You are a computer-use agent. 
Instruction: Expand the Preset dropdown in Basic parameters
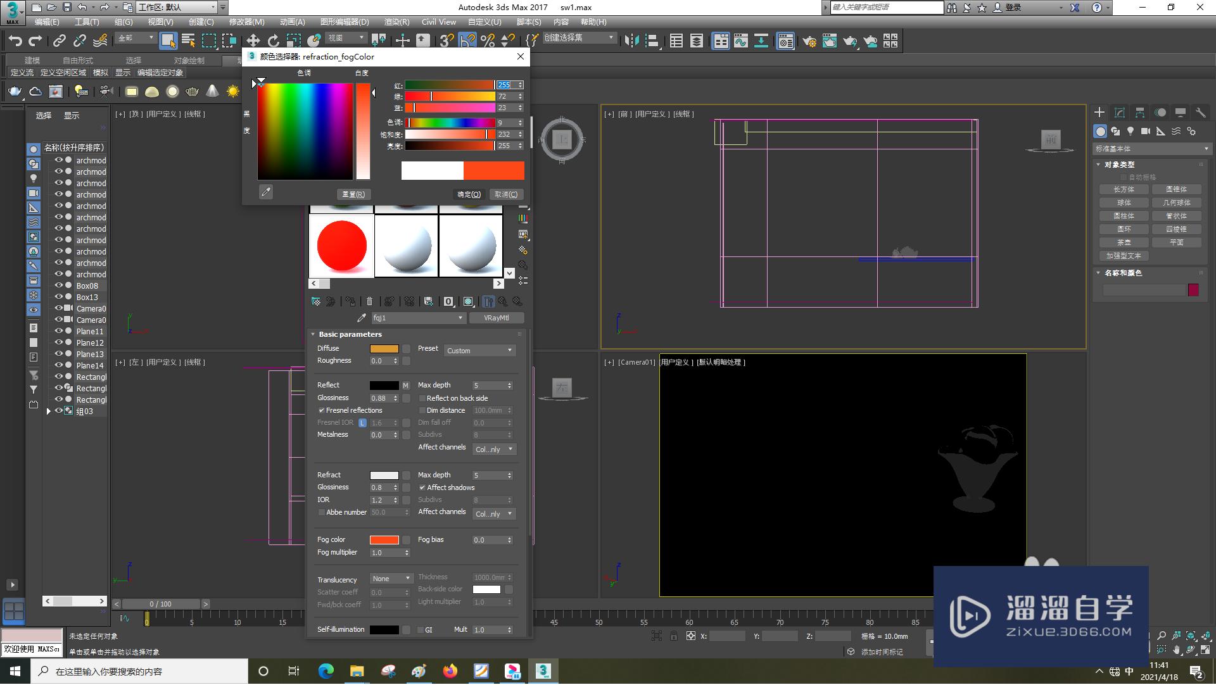pos(479,349)
